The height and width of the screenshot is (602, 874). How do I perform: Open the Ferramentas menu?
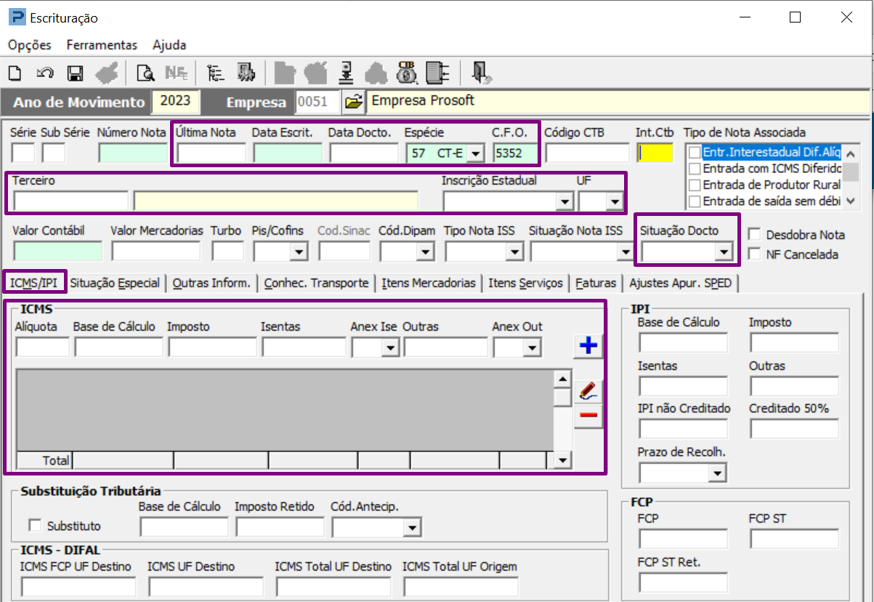click(x=102, y=45)
